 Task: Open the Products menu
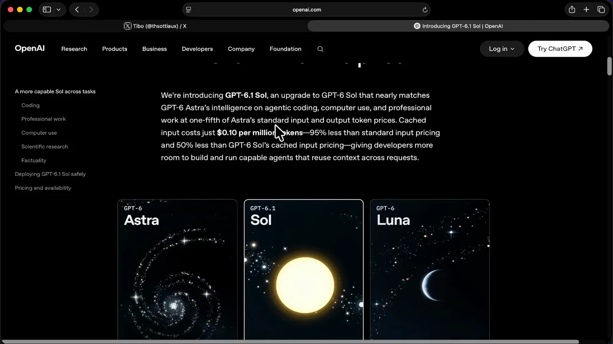click(x=115, y=49)
